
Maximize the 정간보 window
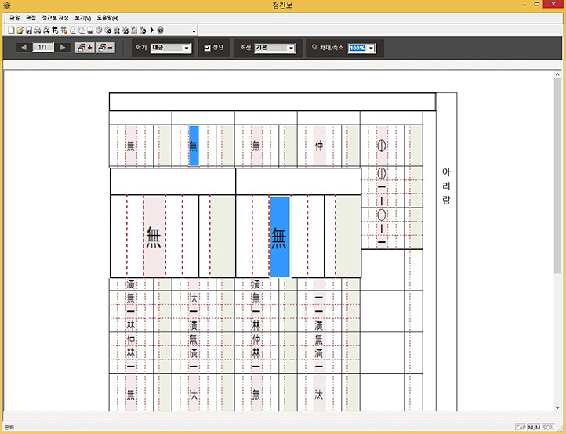(537, 5)
